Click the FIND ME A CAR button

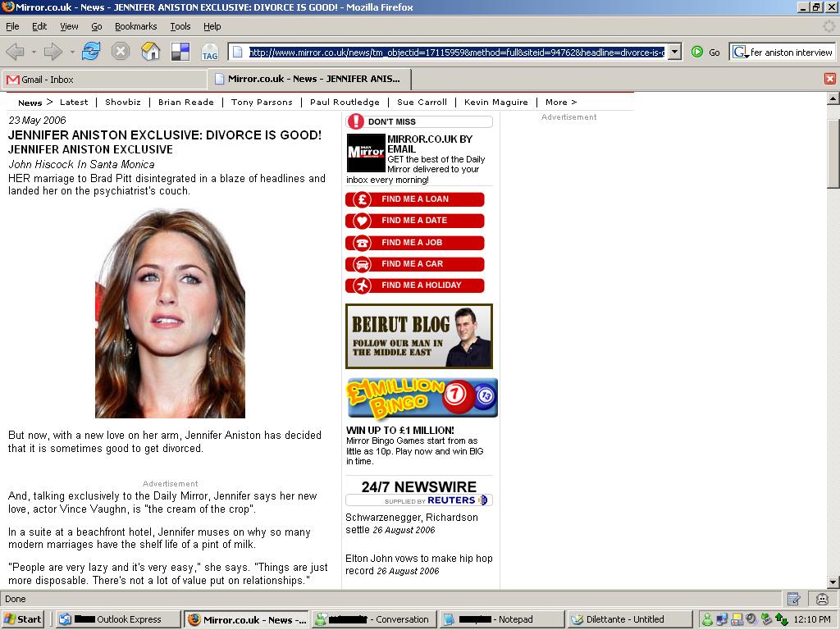tap(415, 264)
